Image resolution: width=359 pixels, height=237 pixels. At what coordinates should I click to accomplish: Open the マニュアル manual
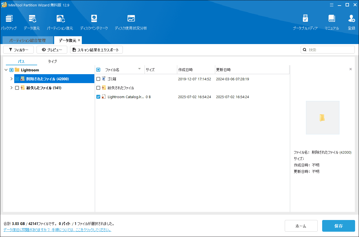[332, 22]
